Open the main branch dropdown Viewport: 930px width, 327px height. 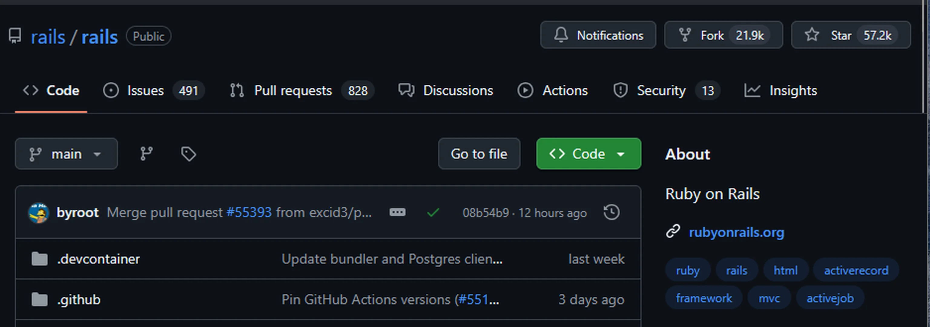[66, 154]
